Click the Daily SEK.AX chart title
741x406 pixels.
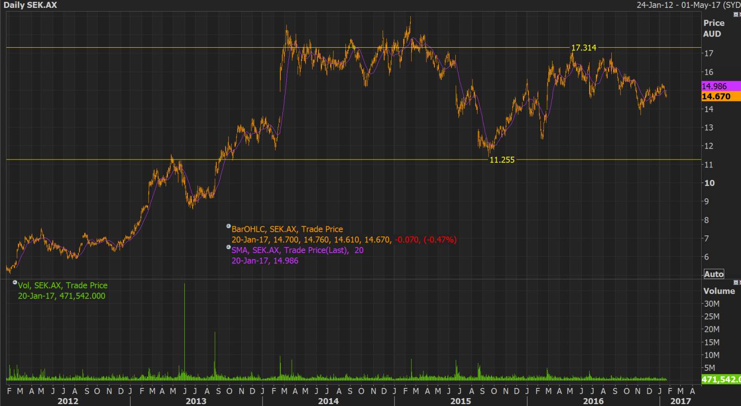[x=30, y=5]
